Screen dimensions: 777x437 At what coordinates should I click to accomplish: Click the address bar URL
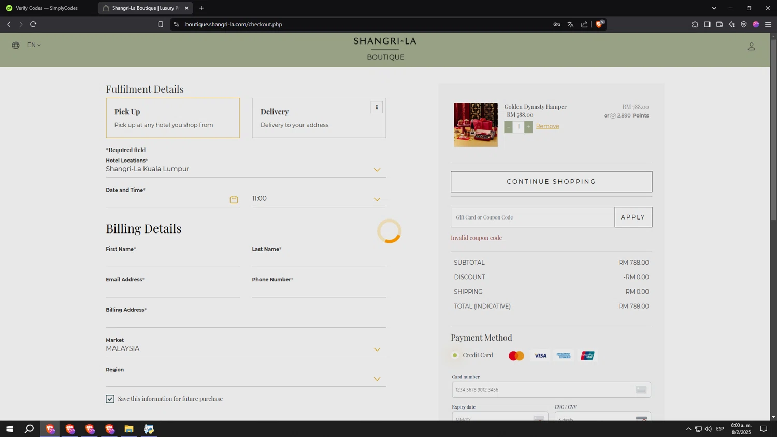[x=234, y=24]
